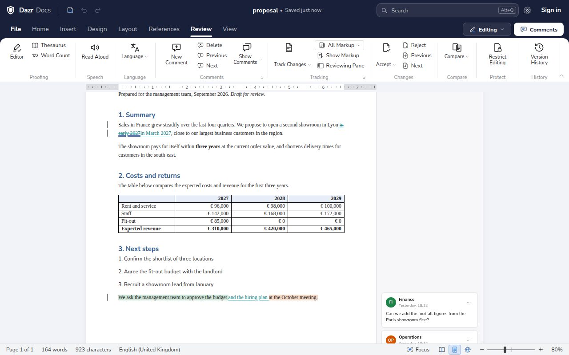The height and width of the screenshot is (355, 569).
Task: Adjust the zoom slider handle
Action: pos(505,350)
